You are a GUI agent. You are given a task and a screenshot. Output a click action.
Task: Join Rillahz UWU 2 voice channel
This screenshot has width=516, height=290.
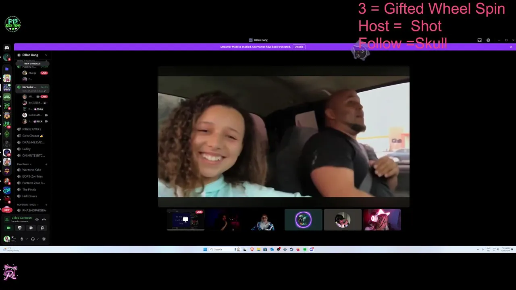point(32,129)
